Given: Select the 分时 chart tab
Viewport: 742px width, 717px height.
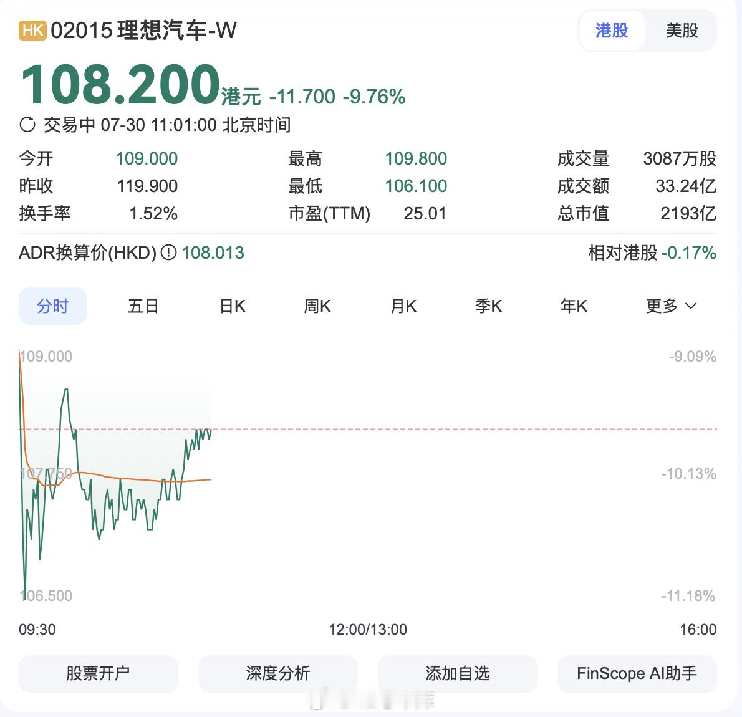Looking at the screenshot, I should 52,306.
